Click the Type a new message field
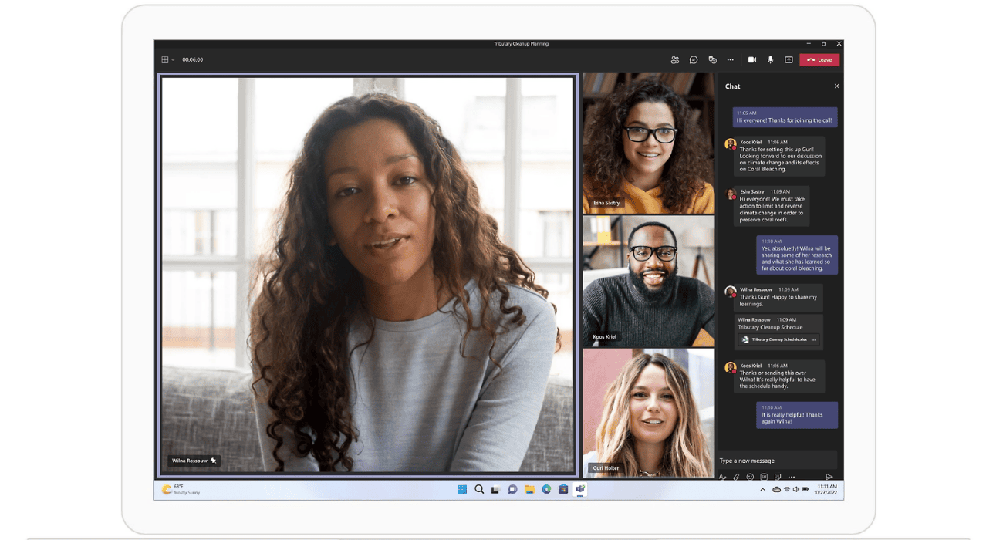1003x540 pixels. 778,461
